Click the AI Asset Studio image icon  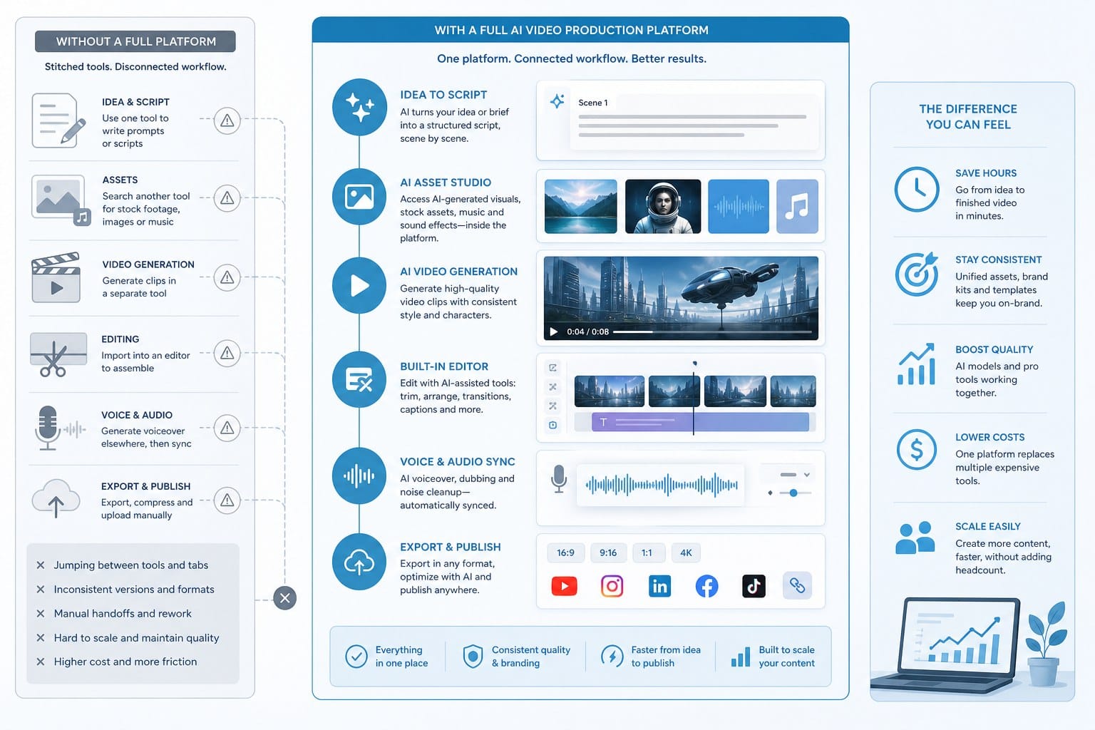point(359,197)
